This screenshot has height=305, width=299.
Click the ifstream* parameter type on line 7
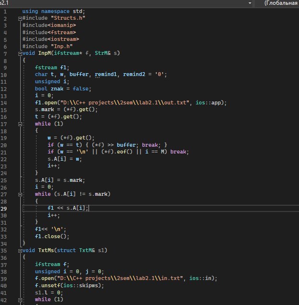pyautogui.click(x=68, y=53)
